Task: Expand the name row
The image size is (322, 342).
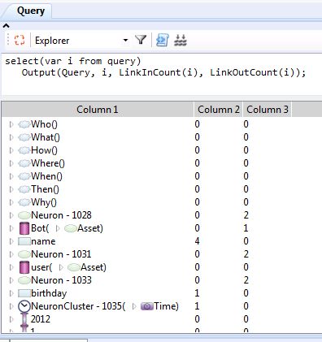Action: tap(11, 241)
